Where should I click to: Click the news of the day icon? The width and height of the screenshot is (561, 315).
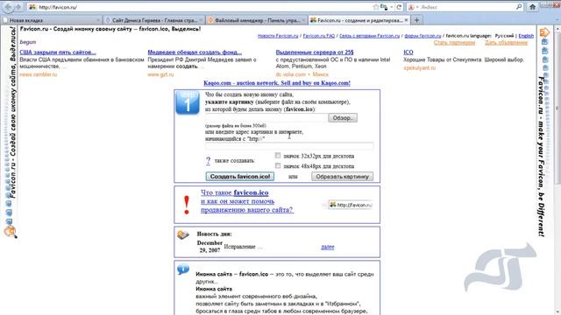(183, 234)
